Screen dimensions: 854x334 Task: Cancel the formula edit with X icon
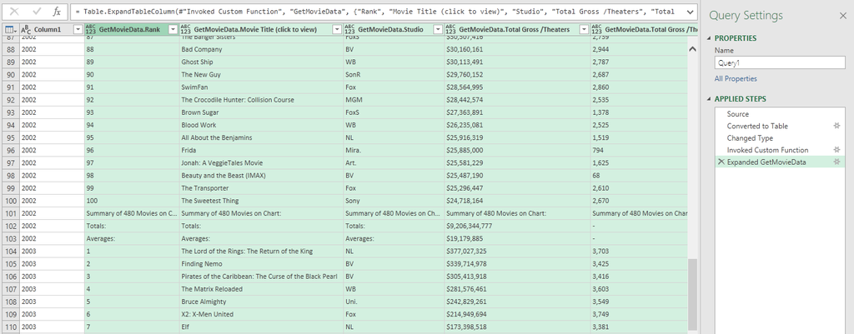[x=15, y=12]
